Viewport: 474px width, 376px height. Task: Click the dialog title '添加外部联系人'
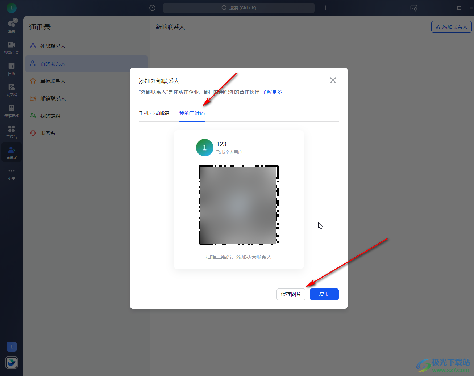tap(159, 81)
